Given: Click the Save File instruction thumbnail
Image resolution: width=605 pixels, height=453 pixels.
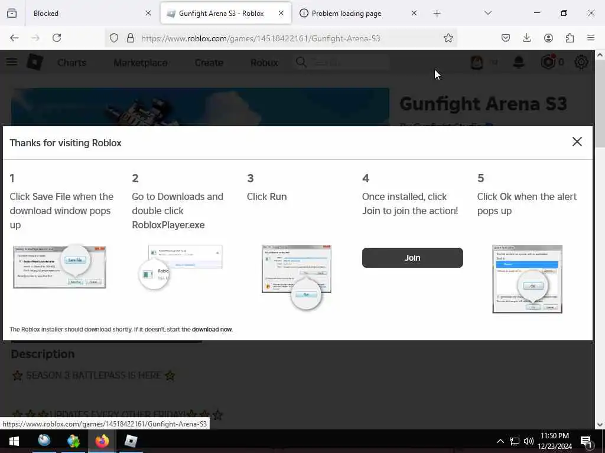Looking at the screenshot, I should click(60, 266).
